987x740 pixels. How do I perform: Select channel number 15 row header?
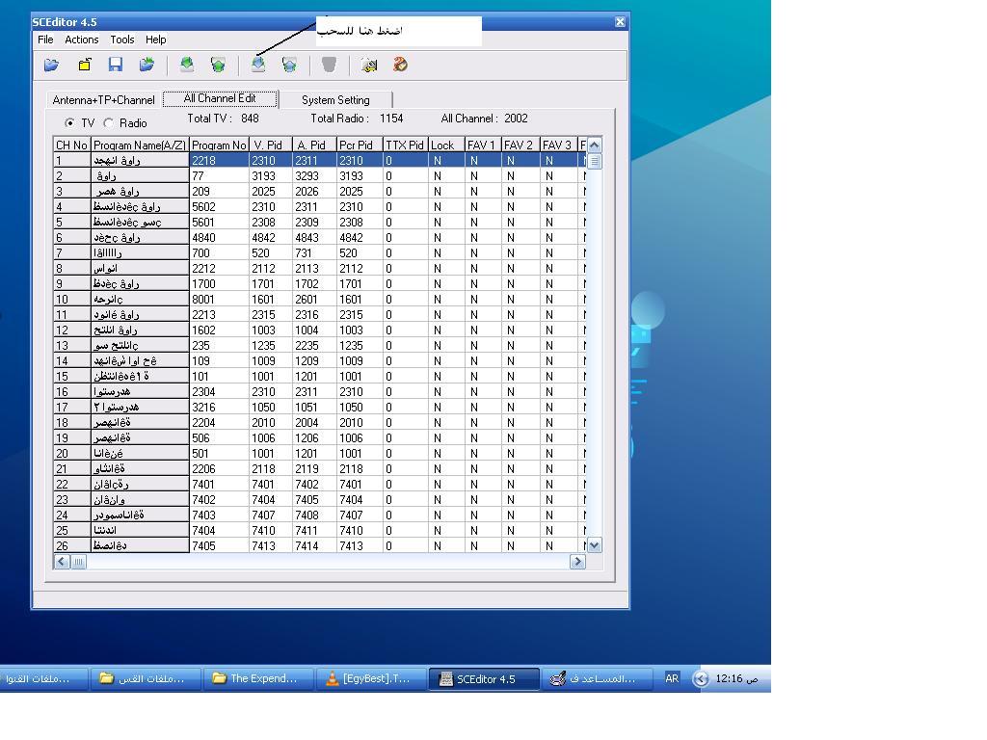pyautogui.click(x=71, y=377)
